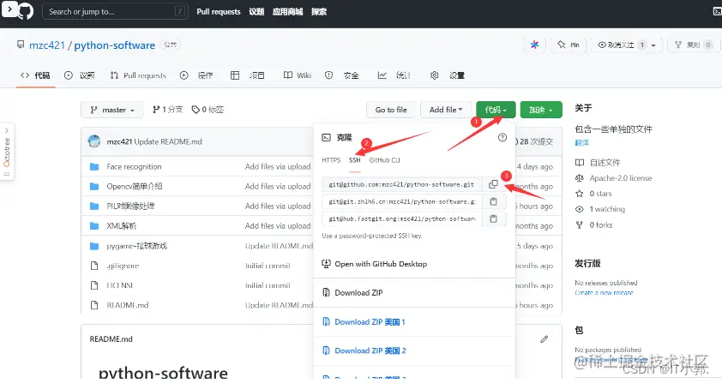Screen dimensions: 722x383
Task: Switch to the 代码 tab
Action: pyautogui.click(x=35, y=75)
